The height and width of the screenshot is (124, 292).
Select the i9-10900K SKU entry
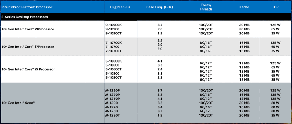(x=113, y=25)
